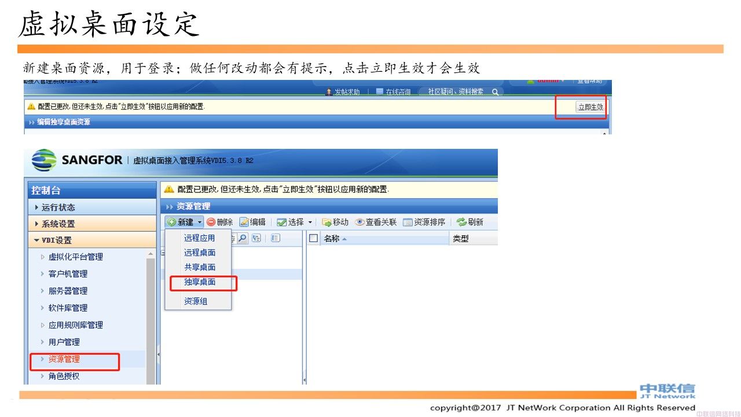This screenshot has width=741, height=417.
Task: Collapse the VDI设置 section
Action: click(92, 240)
